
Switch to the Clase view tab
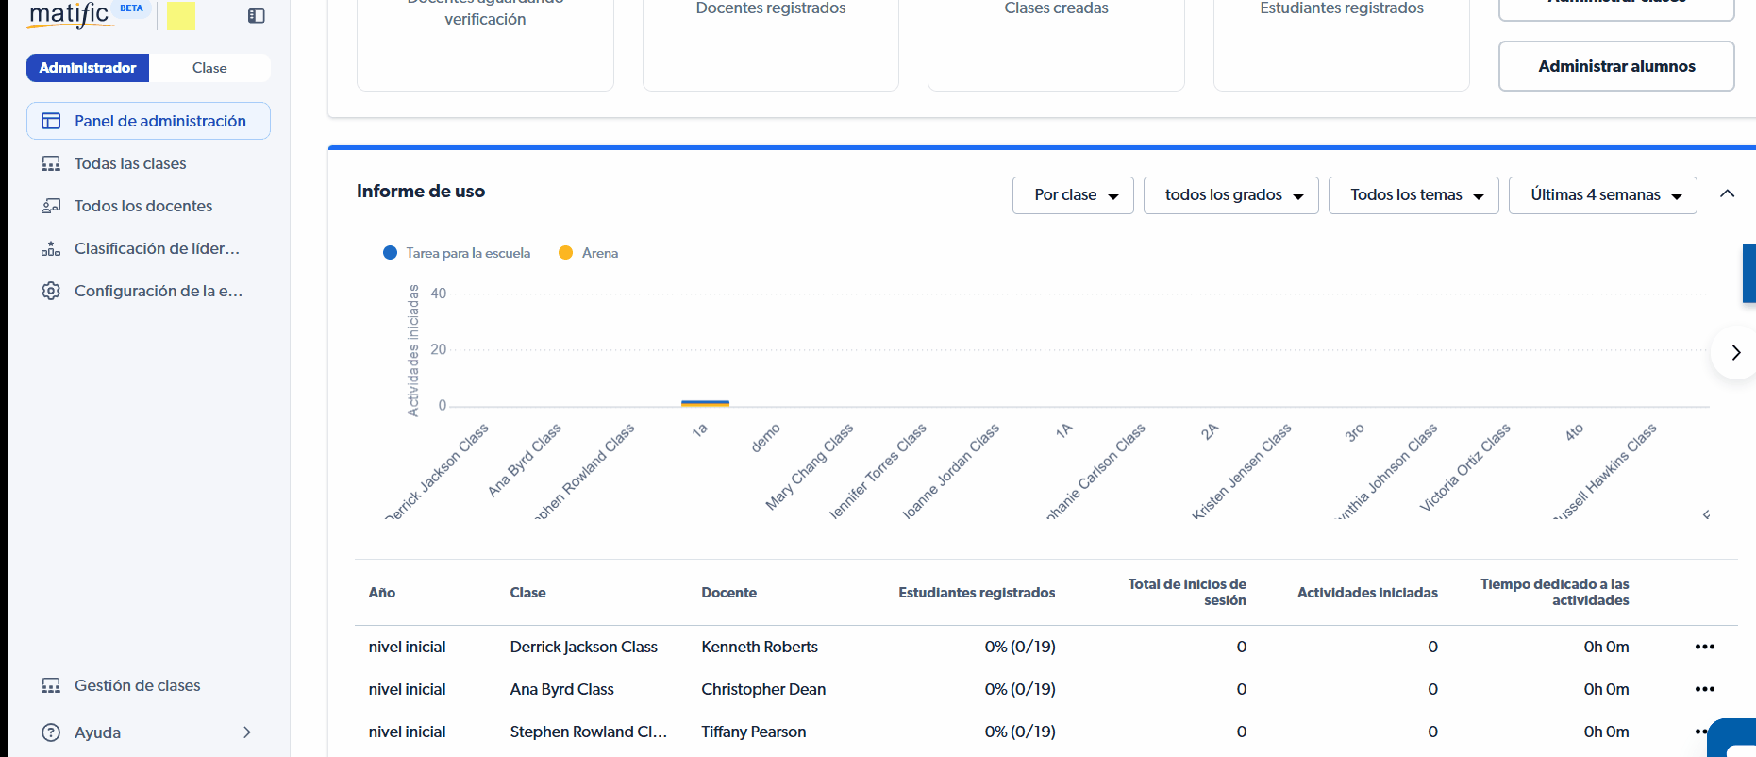209,68
